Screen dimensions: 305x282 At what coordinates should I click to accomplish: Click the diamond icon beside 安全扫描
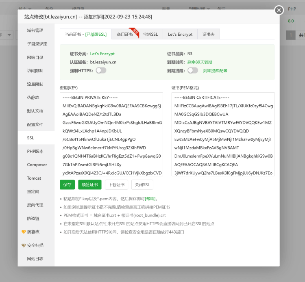coord(24,245)
